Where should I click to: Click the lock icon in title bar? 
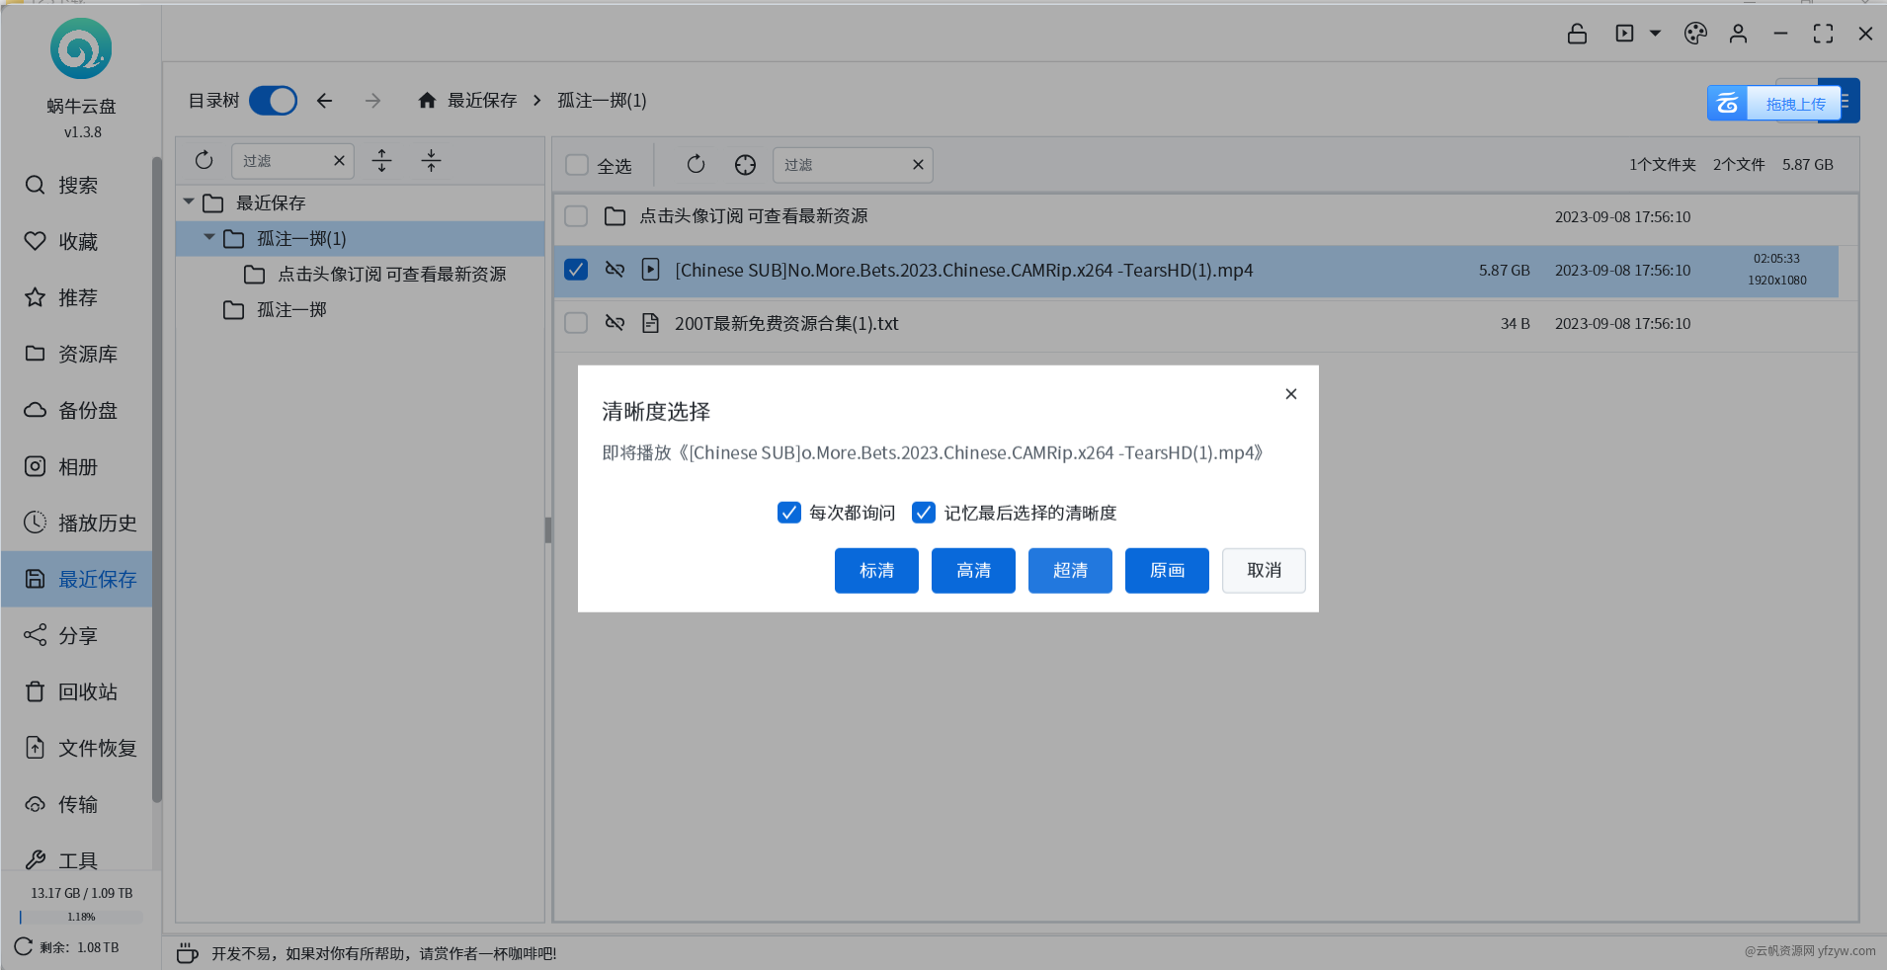[1577, 34]
